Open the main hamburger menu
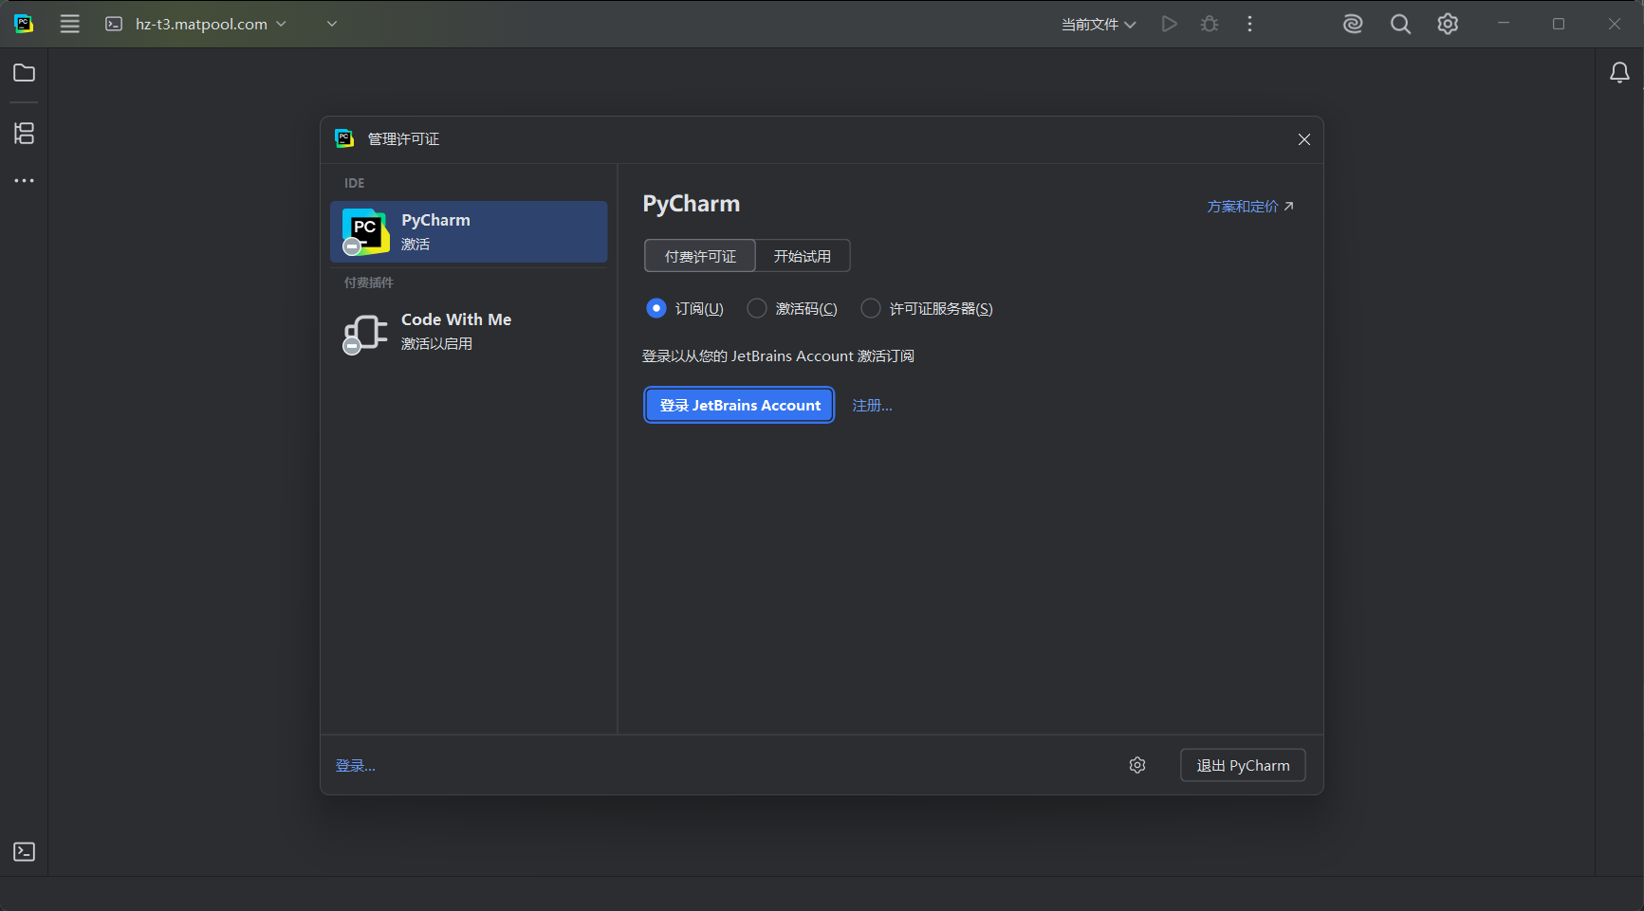The image size is (1644, 911). [69, 24]
